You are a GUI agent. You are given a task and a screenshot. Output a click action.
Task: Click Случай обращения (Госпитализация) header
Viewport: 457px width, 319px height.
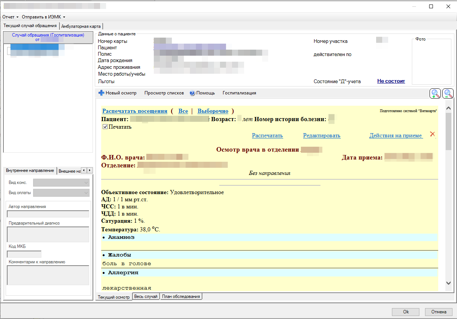point(48,37)
